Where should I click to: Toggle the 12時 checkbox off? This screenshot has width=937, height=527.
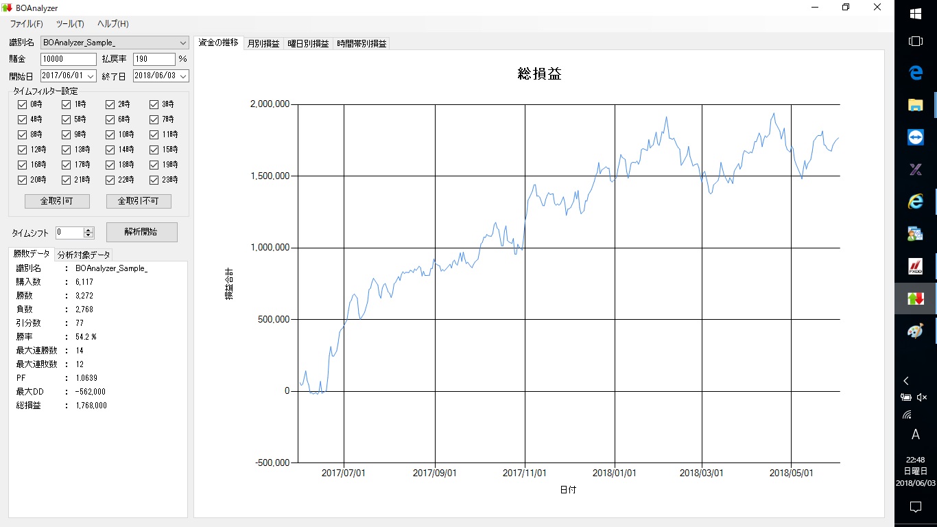tap(23, 150)
